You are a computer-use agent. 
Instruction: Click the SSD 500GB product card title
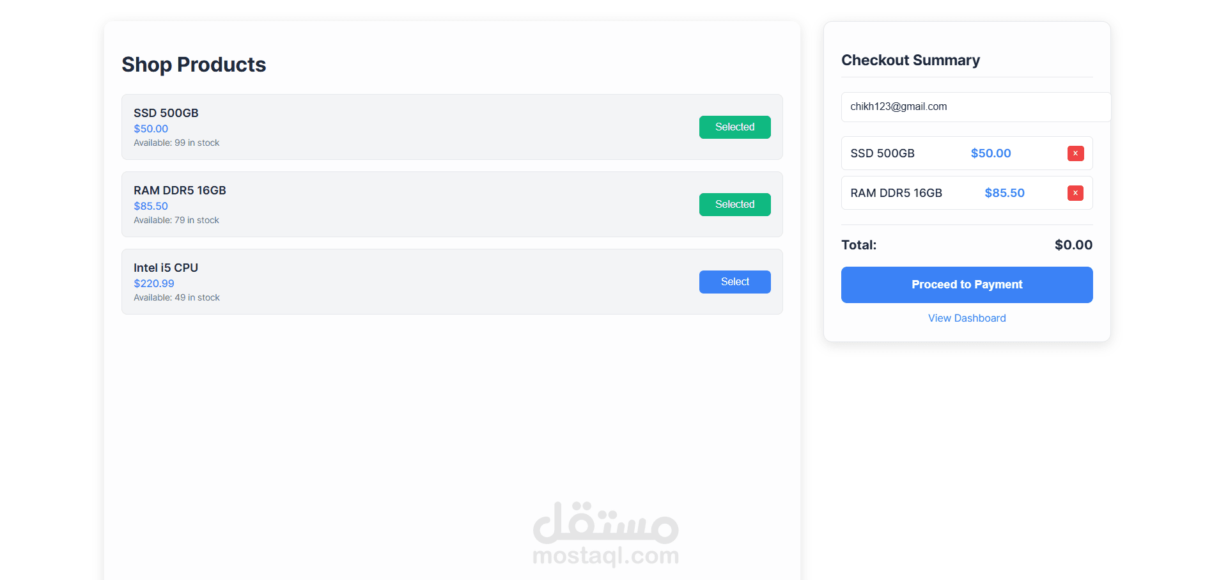(x=166, y=113)
